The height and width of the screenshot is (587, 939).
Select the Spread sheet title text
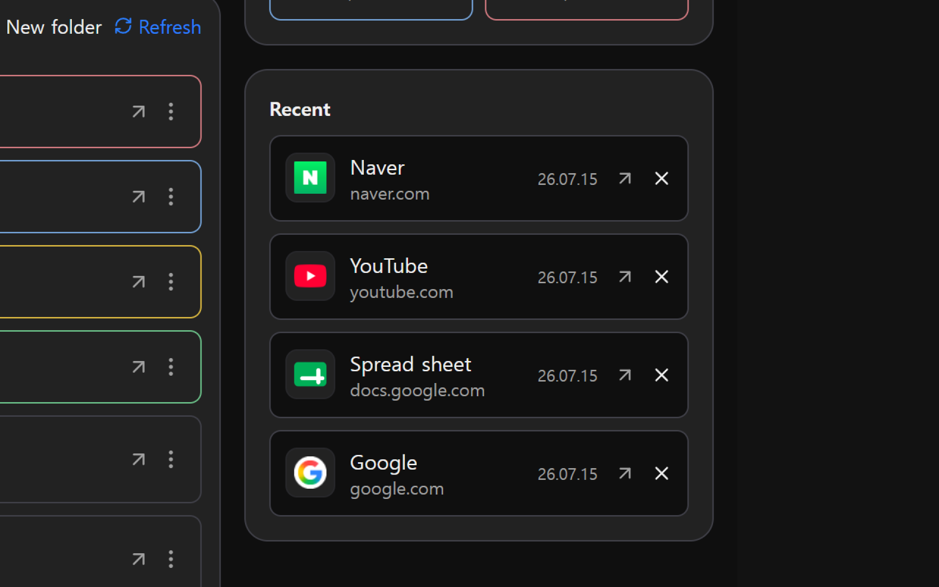click(410, 364)
